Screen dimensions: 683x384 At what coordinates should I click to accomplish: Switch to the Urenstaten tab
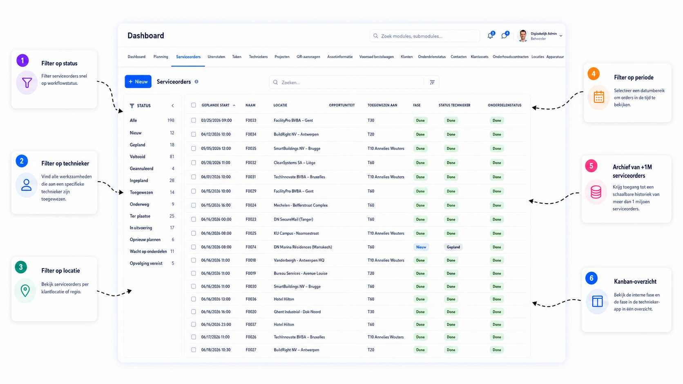click(216, 57)
